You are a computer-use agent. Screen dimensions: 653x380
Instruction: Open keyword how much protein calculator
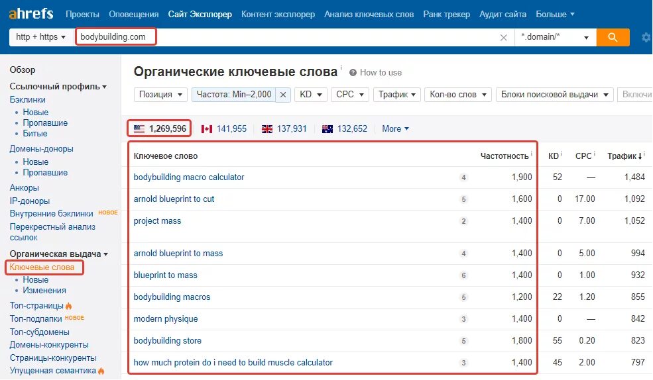[233, 363]
